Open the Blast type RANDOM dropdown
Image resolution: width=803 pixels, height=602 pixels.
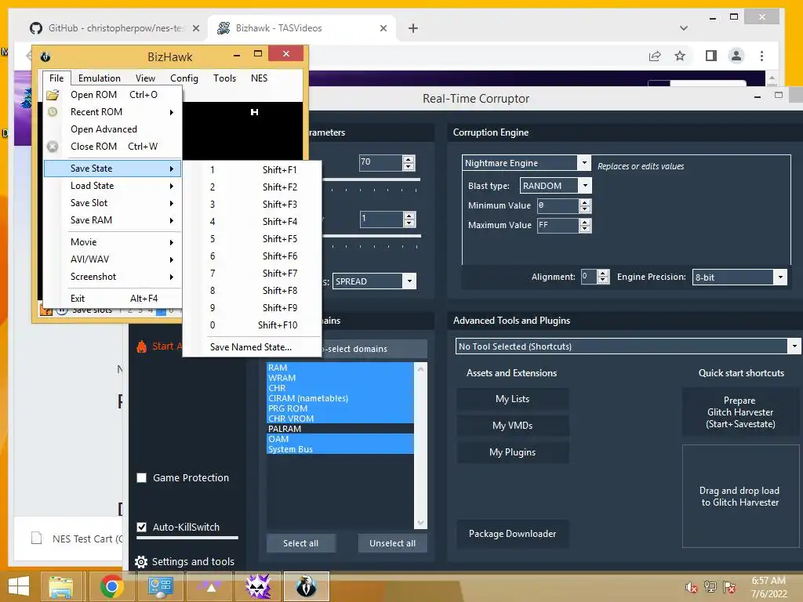585,185
